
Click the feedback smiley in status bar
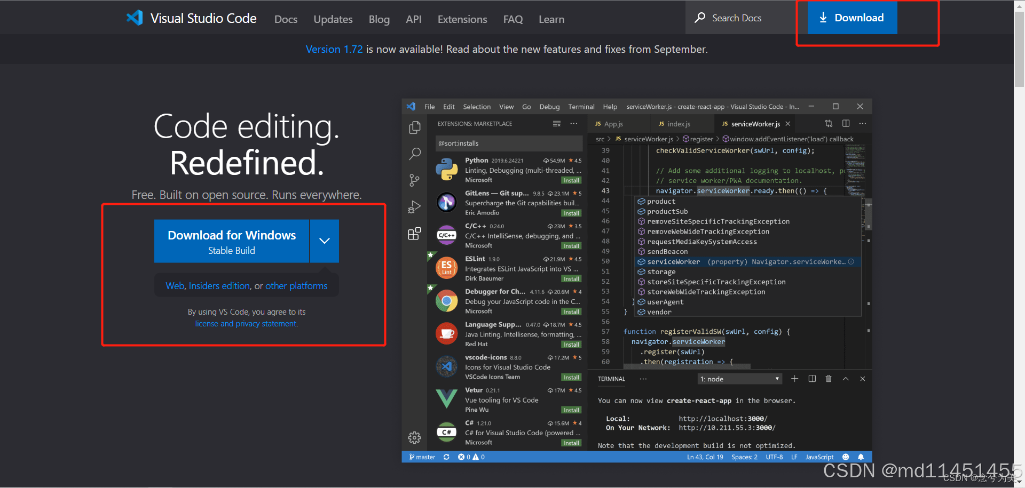tap(846, 457)
